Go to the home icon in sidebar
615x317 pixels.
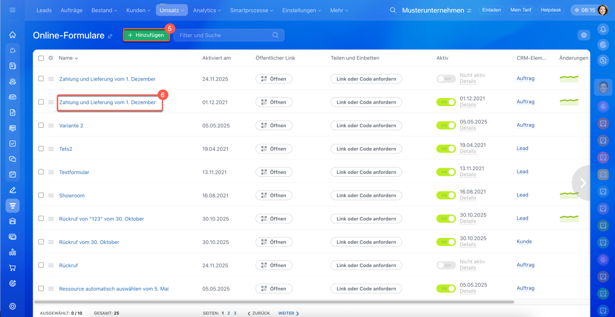[12, 35]
